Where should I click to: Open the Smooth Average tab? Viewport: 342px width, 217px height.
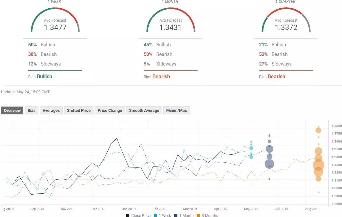click(144, 111)
